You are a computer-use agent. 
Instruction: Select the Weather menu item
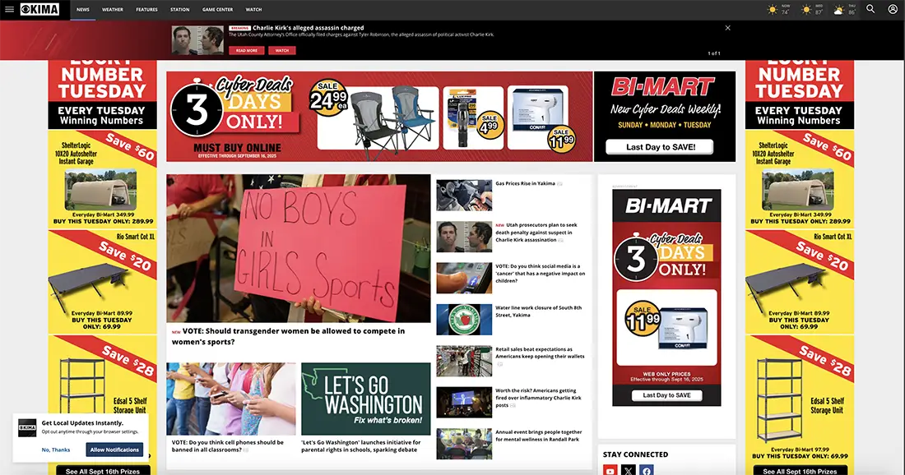113,10
